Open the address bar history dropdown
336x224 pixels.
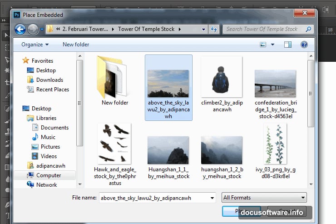203,29
